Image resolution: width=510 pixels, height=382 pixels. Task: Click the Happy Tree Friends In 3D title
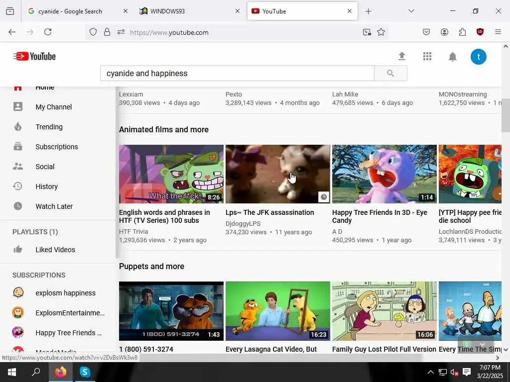coord(380,216)
